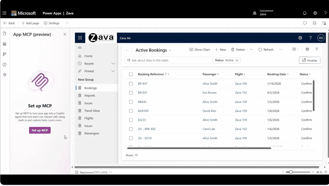Open the edit filters funnel icon
Screen dimensions: 329x186
click(317, 49)
